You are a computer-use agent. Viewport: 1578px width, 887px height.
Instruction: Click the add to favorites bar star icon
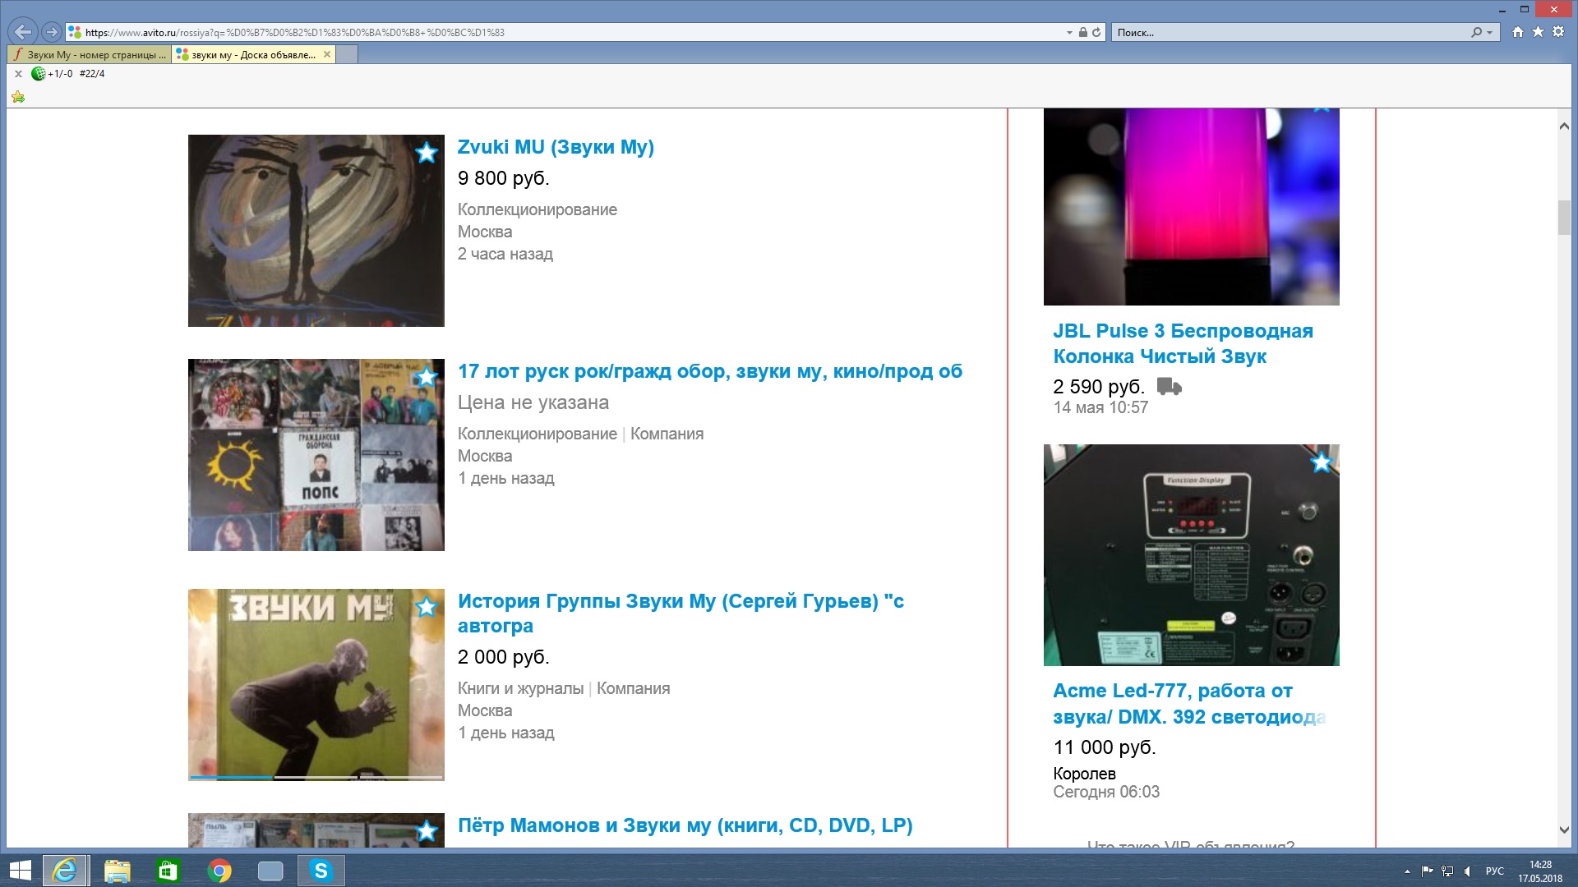coord(18,97)
